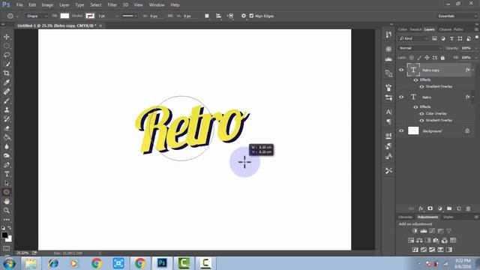Select the Elliptical Marquee tool
The image size is (480, 270).
pyautogui.click(x=7, y=46)
